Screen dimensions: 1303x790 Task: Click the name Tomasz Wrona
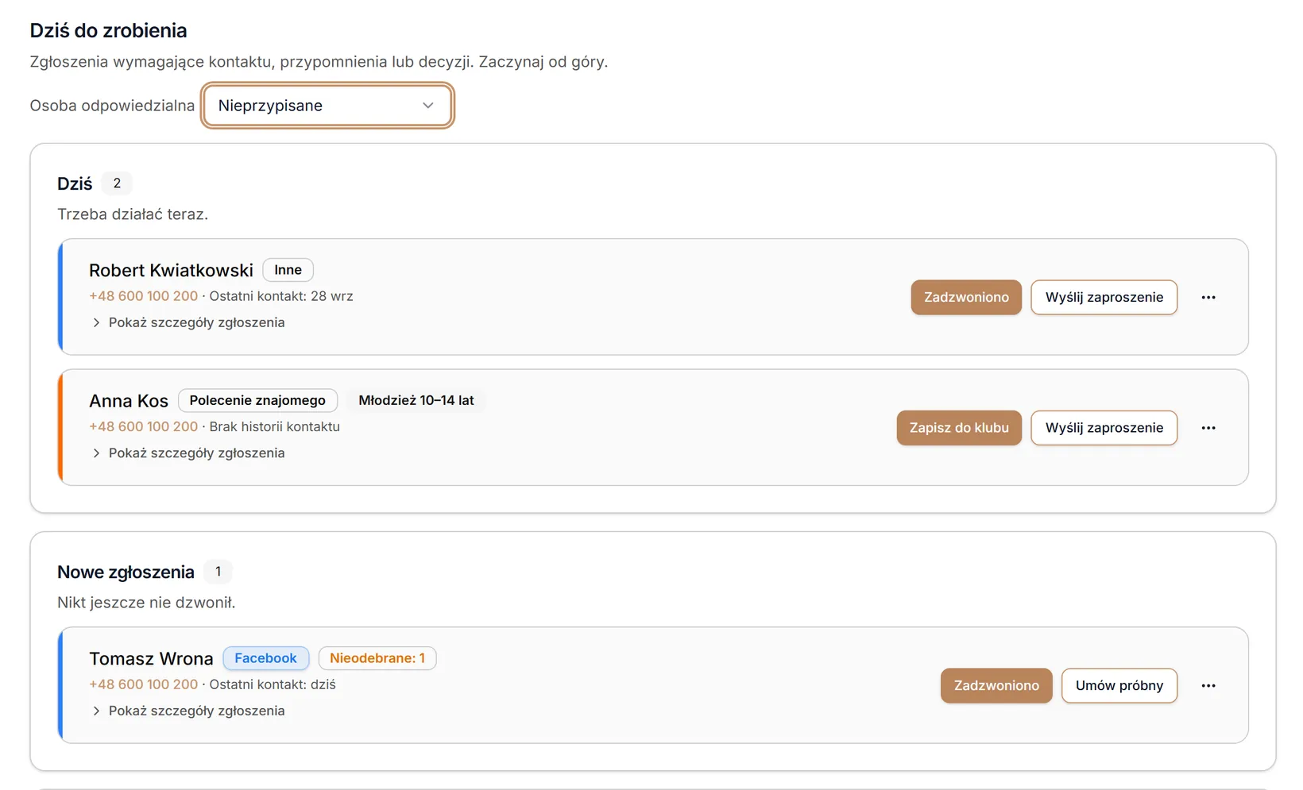coord(151,659)
